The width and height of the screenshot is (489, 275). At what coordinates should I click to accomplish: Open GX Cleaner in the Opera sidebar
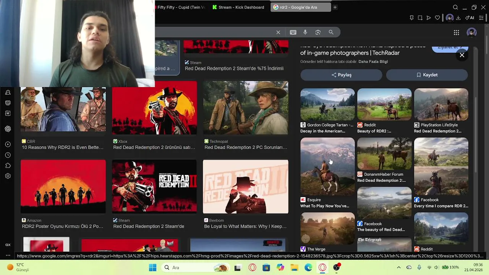(x=8, y=92)
